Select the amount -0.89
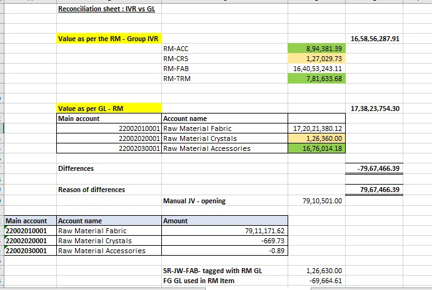 pyautogui.click(x=224, y=251)
